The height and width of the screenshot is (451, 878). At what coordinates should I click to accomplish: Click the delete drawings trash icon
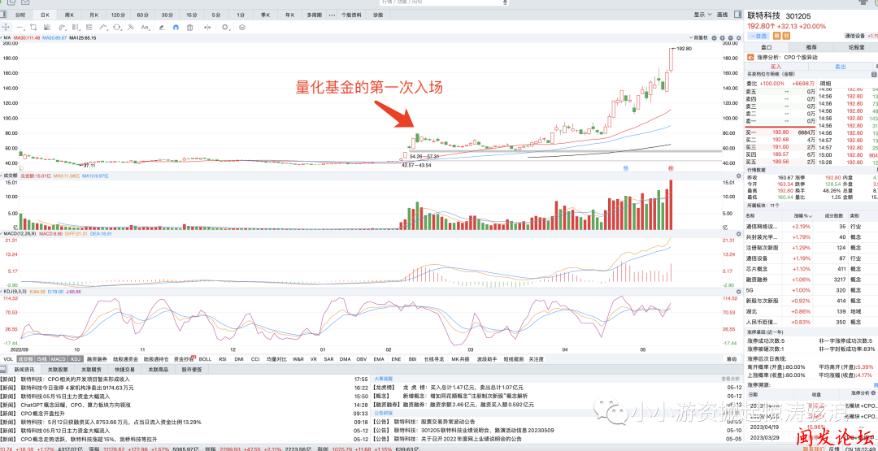point(189,27)
